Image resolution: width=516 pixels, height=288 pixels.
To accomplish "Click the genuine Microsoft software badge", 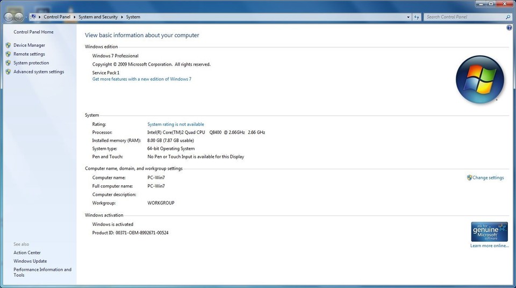I will pos(489,232).
